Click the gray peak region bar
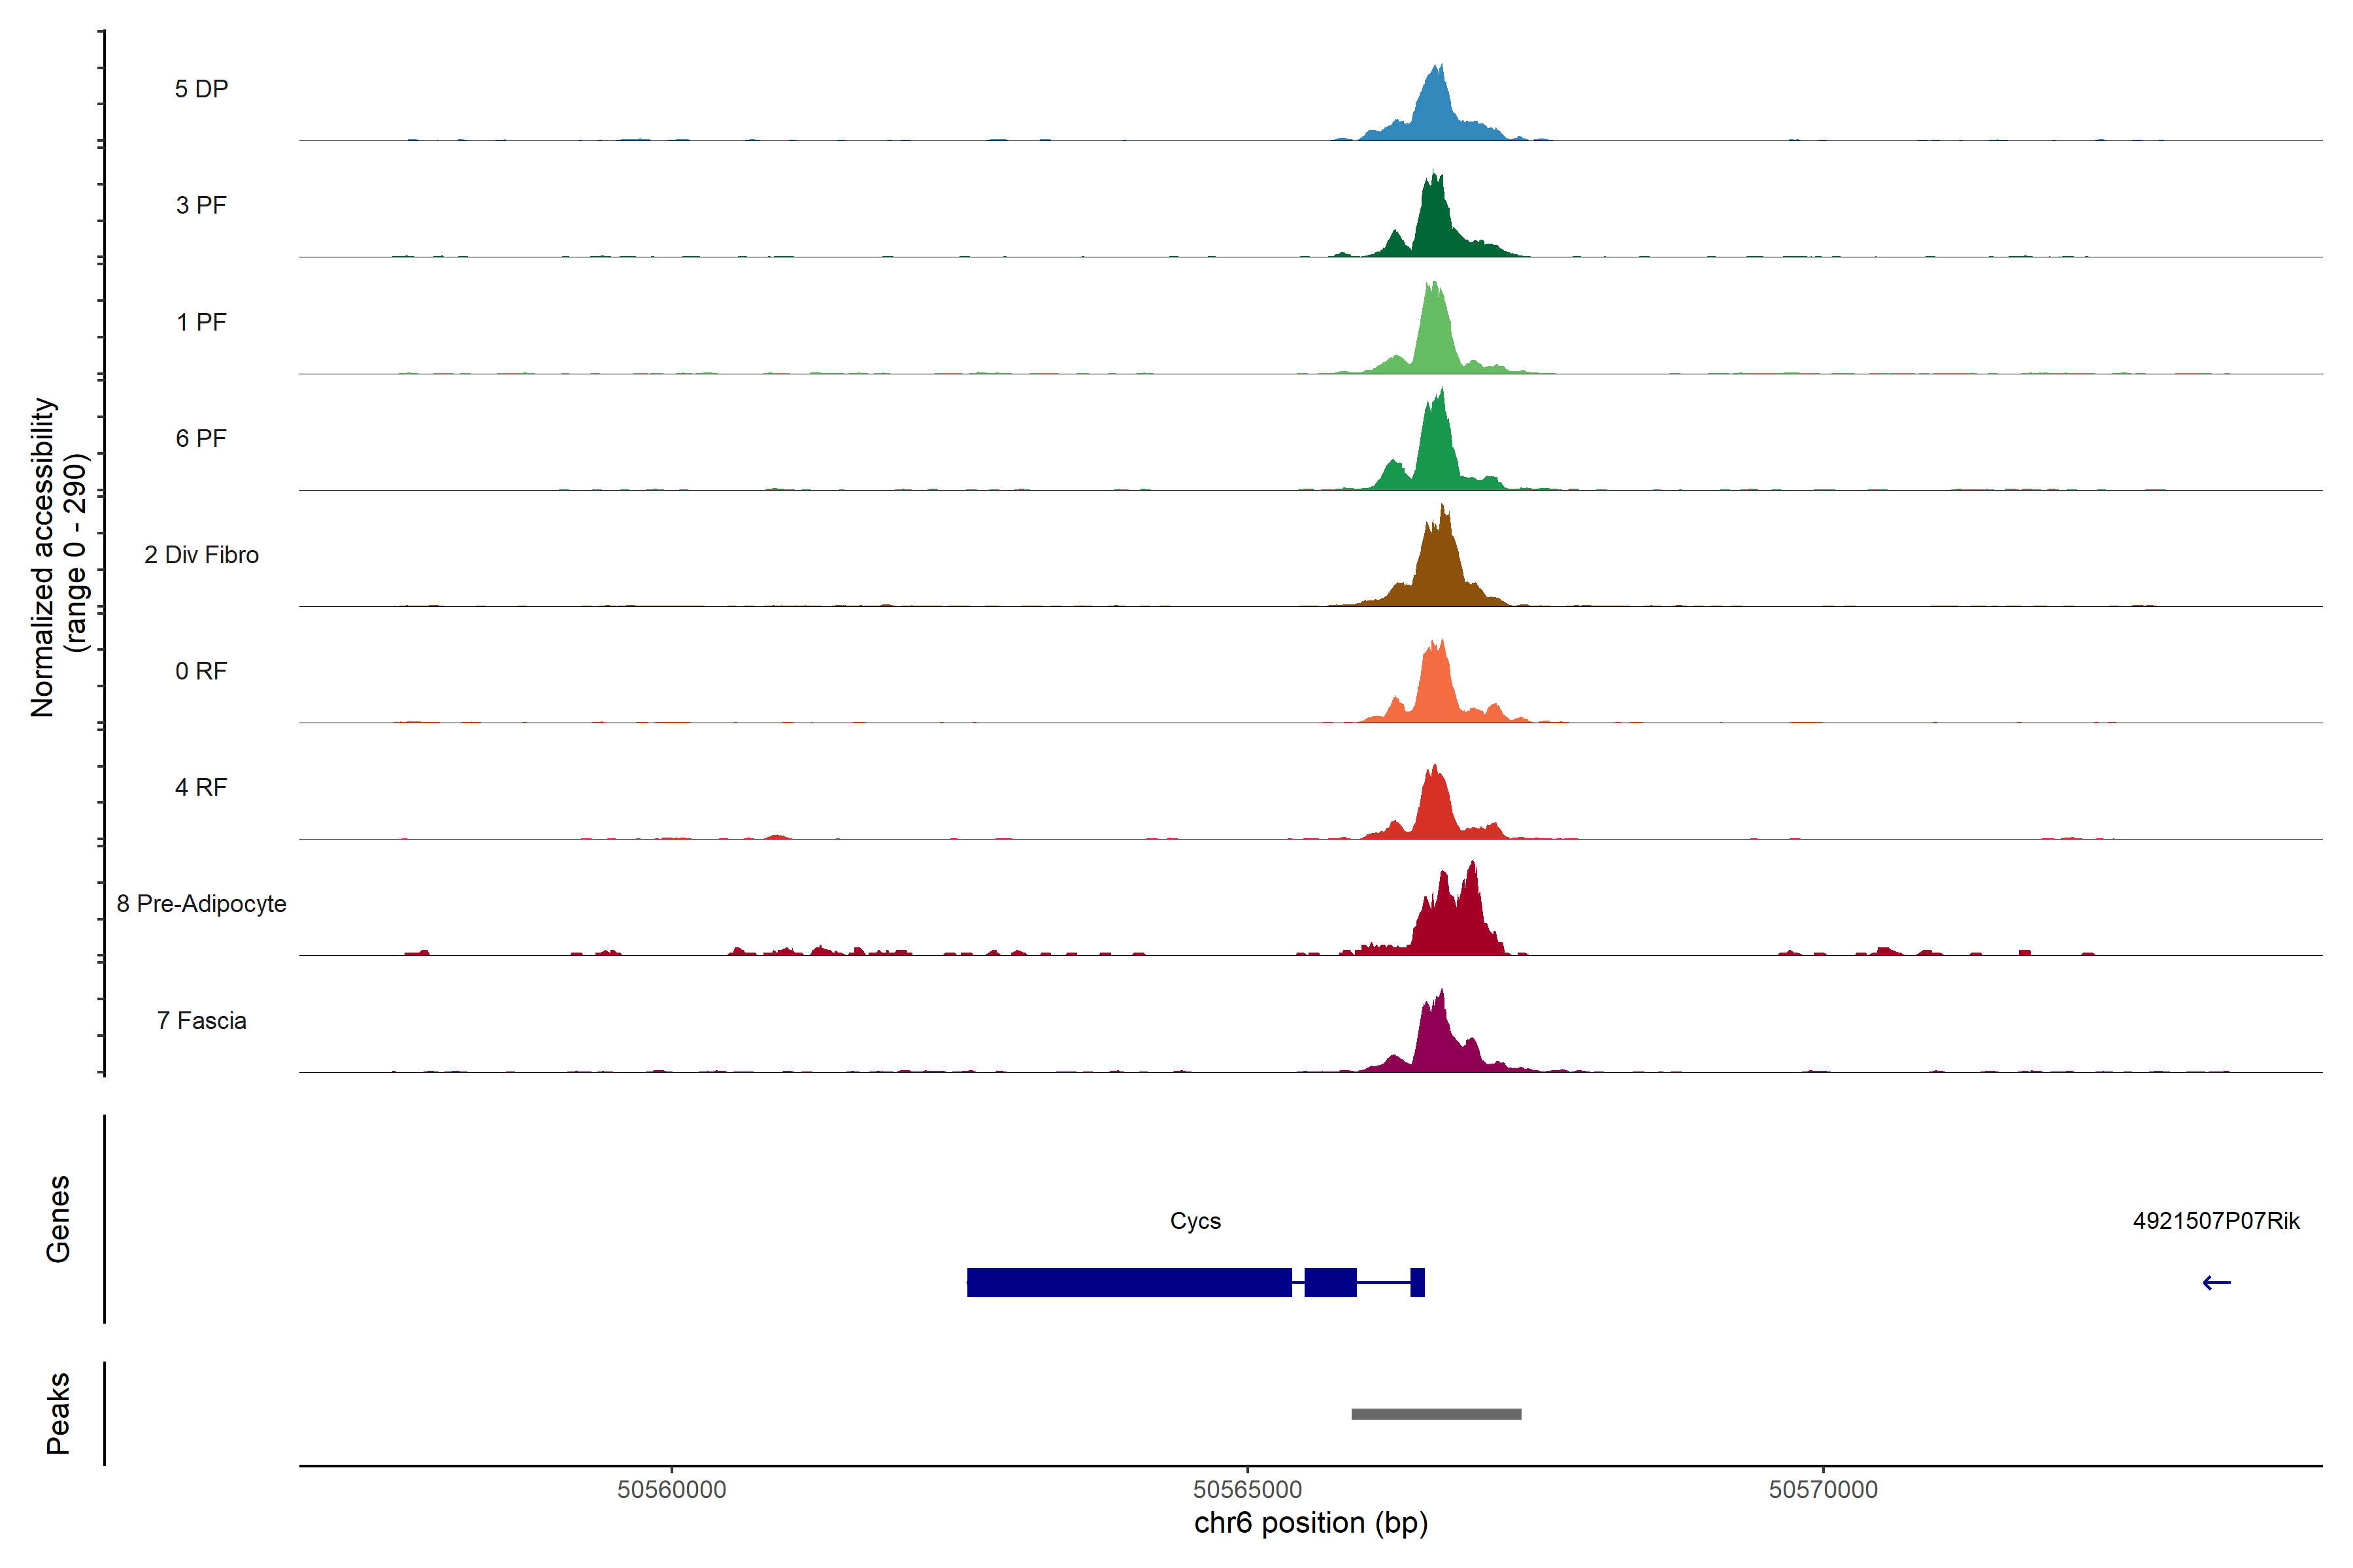Screen dimensions: 2353x1568 [1435, 1414]
